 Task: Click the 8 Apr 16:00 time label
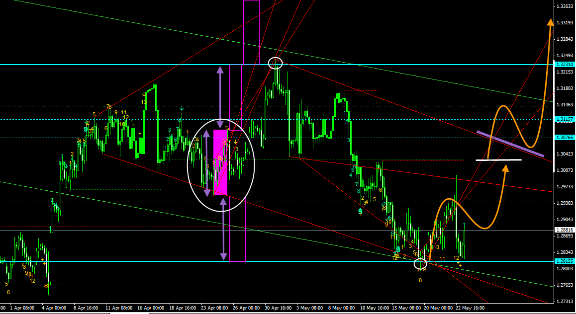[86, 308]
